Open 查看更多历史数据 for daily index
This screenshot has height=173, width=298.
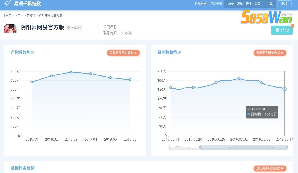pyautogui.click(x=270, y=53)
